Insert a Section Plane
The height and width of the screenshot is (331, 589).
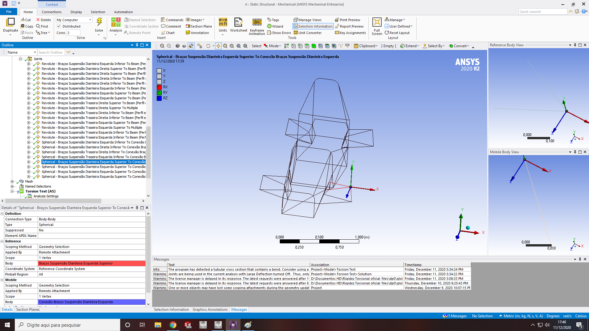tap(199, 26)
